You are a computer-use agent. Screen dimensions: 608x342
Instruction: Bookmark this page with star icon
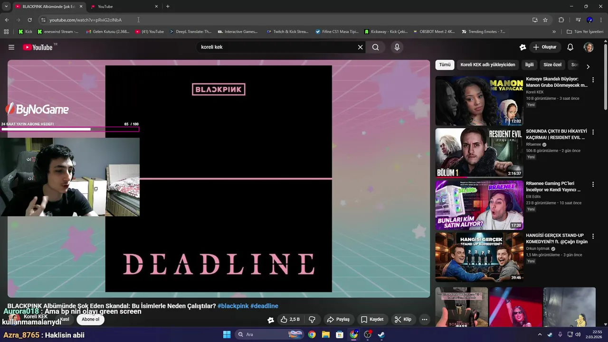pos(545,20)
